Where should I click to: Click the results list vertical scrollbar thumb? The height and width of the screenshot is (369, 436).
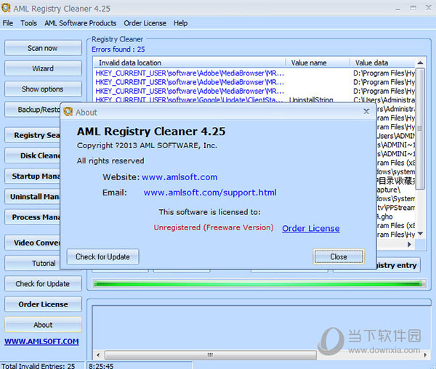[x=420, y=129]
